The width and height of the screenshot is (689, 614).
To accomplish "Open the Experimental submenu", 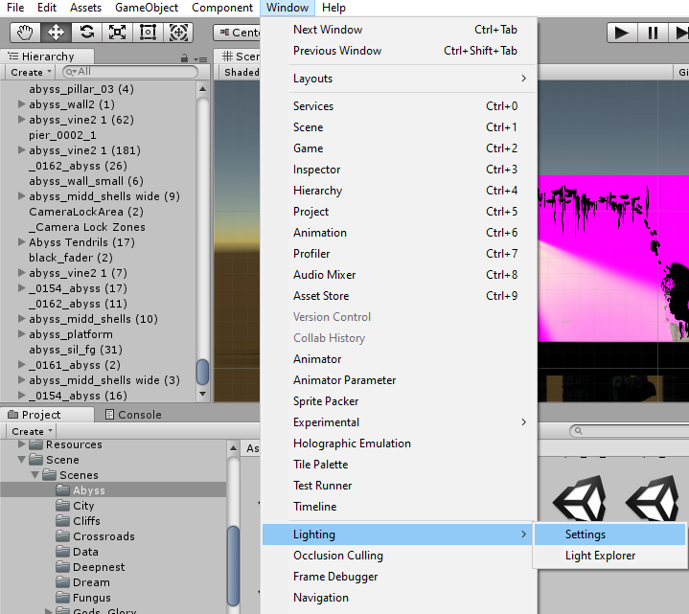I will (399, 422).
